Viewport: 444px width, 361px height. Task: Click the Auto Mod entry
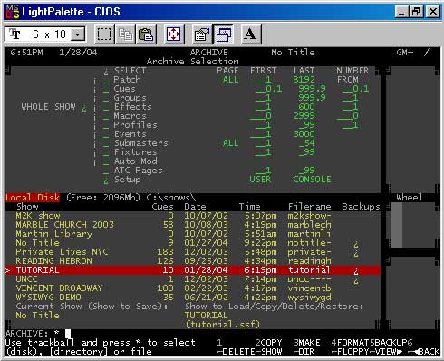135,161
